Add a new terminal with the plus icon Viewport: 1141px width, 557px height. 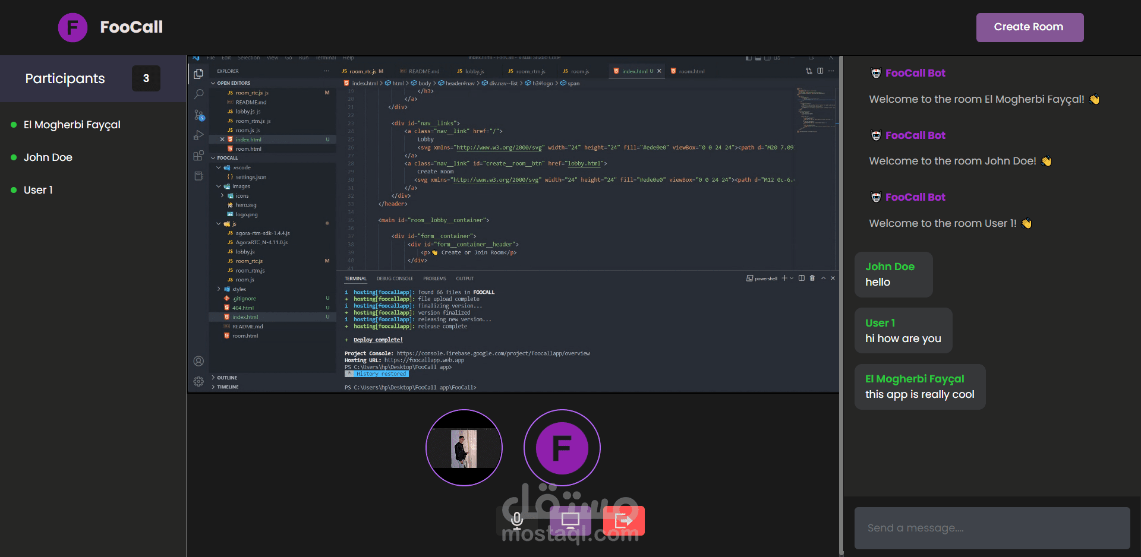pyautogui.click(x=784, y=278)
